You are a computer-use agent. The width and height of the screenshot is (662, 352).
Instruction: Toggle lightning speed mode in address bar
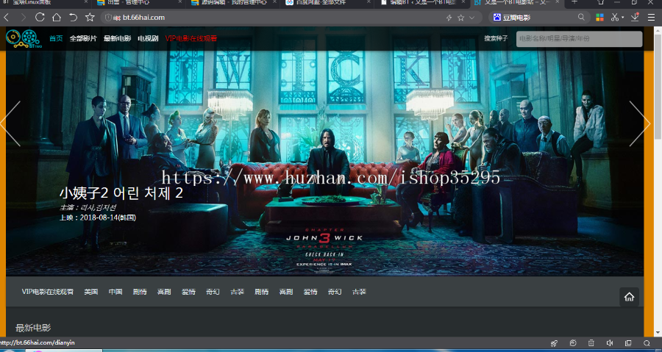coord(449,18)
